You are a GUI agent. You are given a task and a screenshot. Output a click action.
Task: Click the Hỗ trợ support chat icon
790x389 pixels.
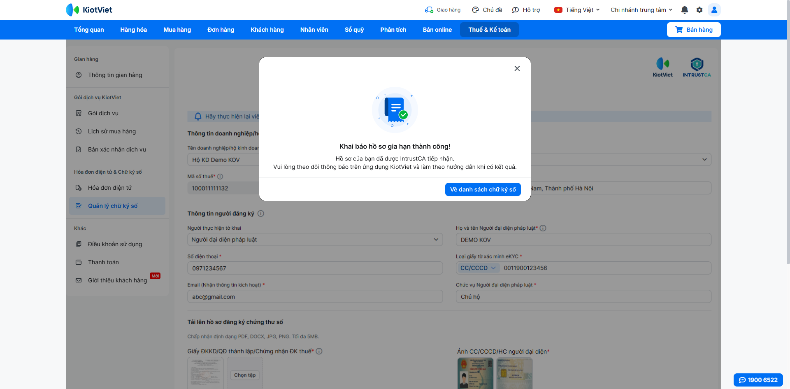point(515,10)
